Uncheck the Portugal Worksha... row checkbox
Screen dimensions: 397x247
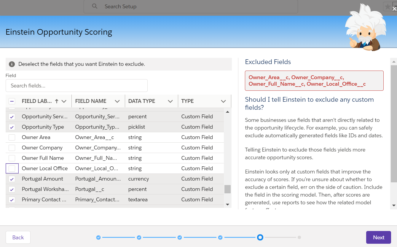(12, 189)
